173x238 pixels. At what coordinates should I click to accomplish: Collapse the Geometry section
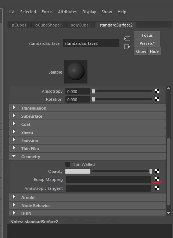pos(87,156)
